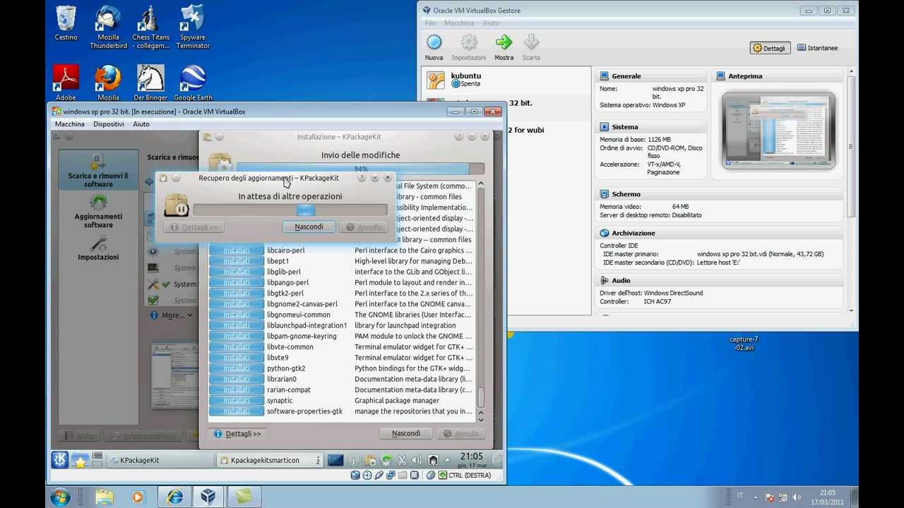904x508 pixels.
Task: Click the Anteprima VM preview thumbnail
Action: pyautogui.click(x=778, y=131)
